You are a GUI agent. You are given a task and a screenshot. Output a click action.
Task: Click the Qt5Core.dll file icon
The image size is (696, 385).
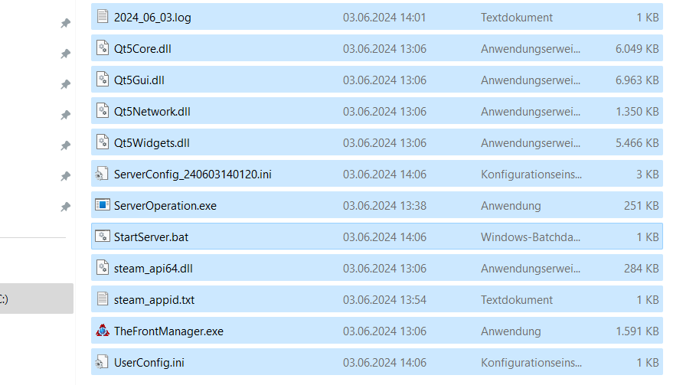[103, 48]
